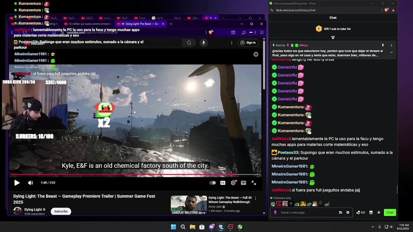Click Brave Shields icon in Kick chat window
Screen dimensions: 413x232
click(386, 10)
